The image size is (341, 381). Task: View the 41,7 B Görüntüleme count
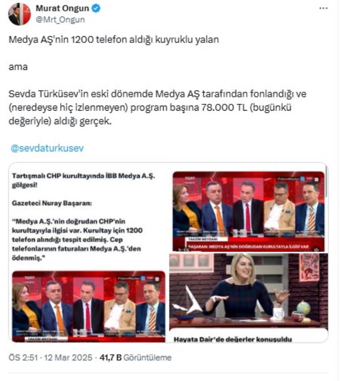(136, 357)
